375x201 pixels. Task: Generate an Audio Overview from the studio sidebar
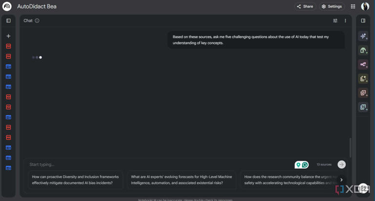[363, 36]
